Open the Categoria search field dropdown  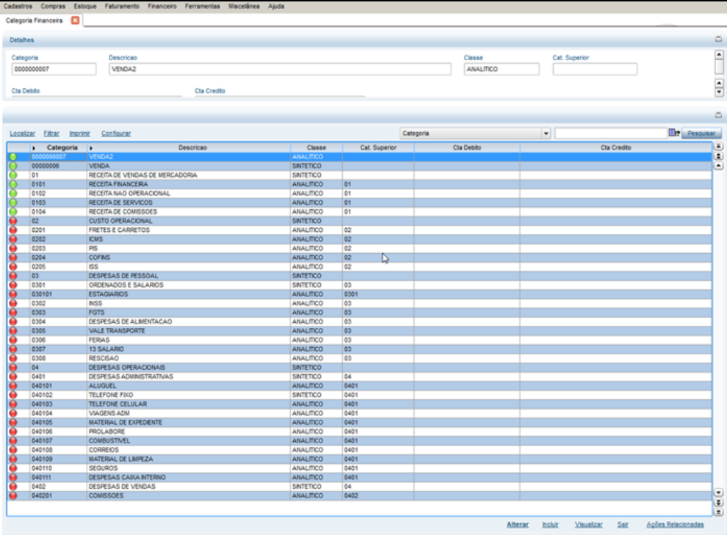546,134
